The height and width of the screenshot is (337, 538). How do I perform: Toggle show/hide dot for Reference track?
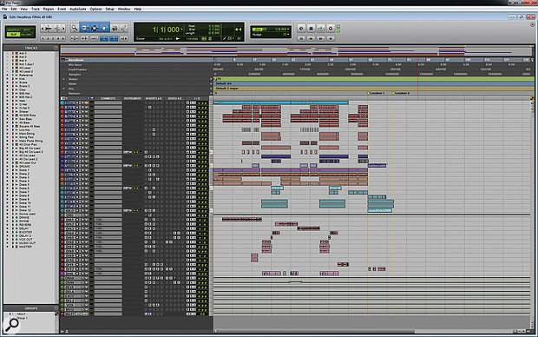[8, 75]
